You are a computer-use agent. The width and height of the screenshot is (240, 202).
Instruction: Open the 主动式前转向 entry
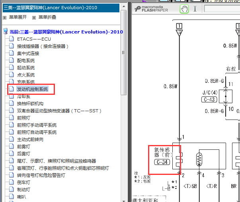click(30, 139)
